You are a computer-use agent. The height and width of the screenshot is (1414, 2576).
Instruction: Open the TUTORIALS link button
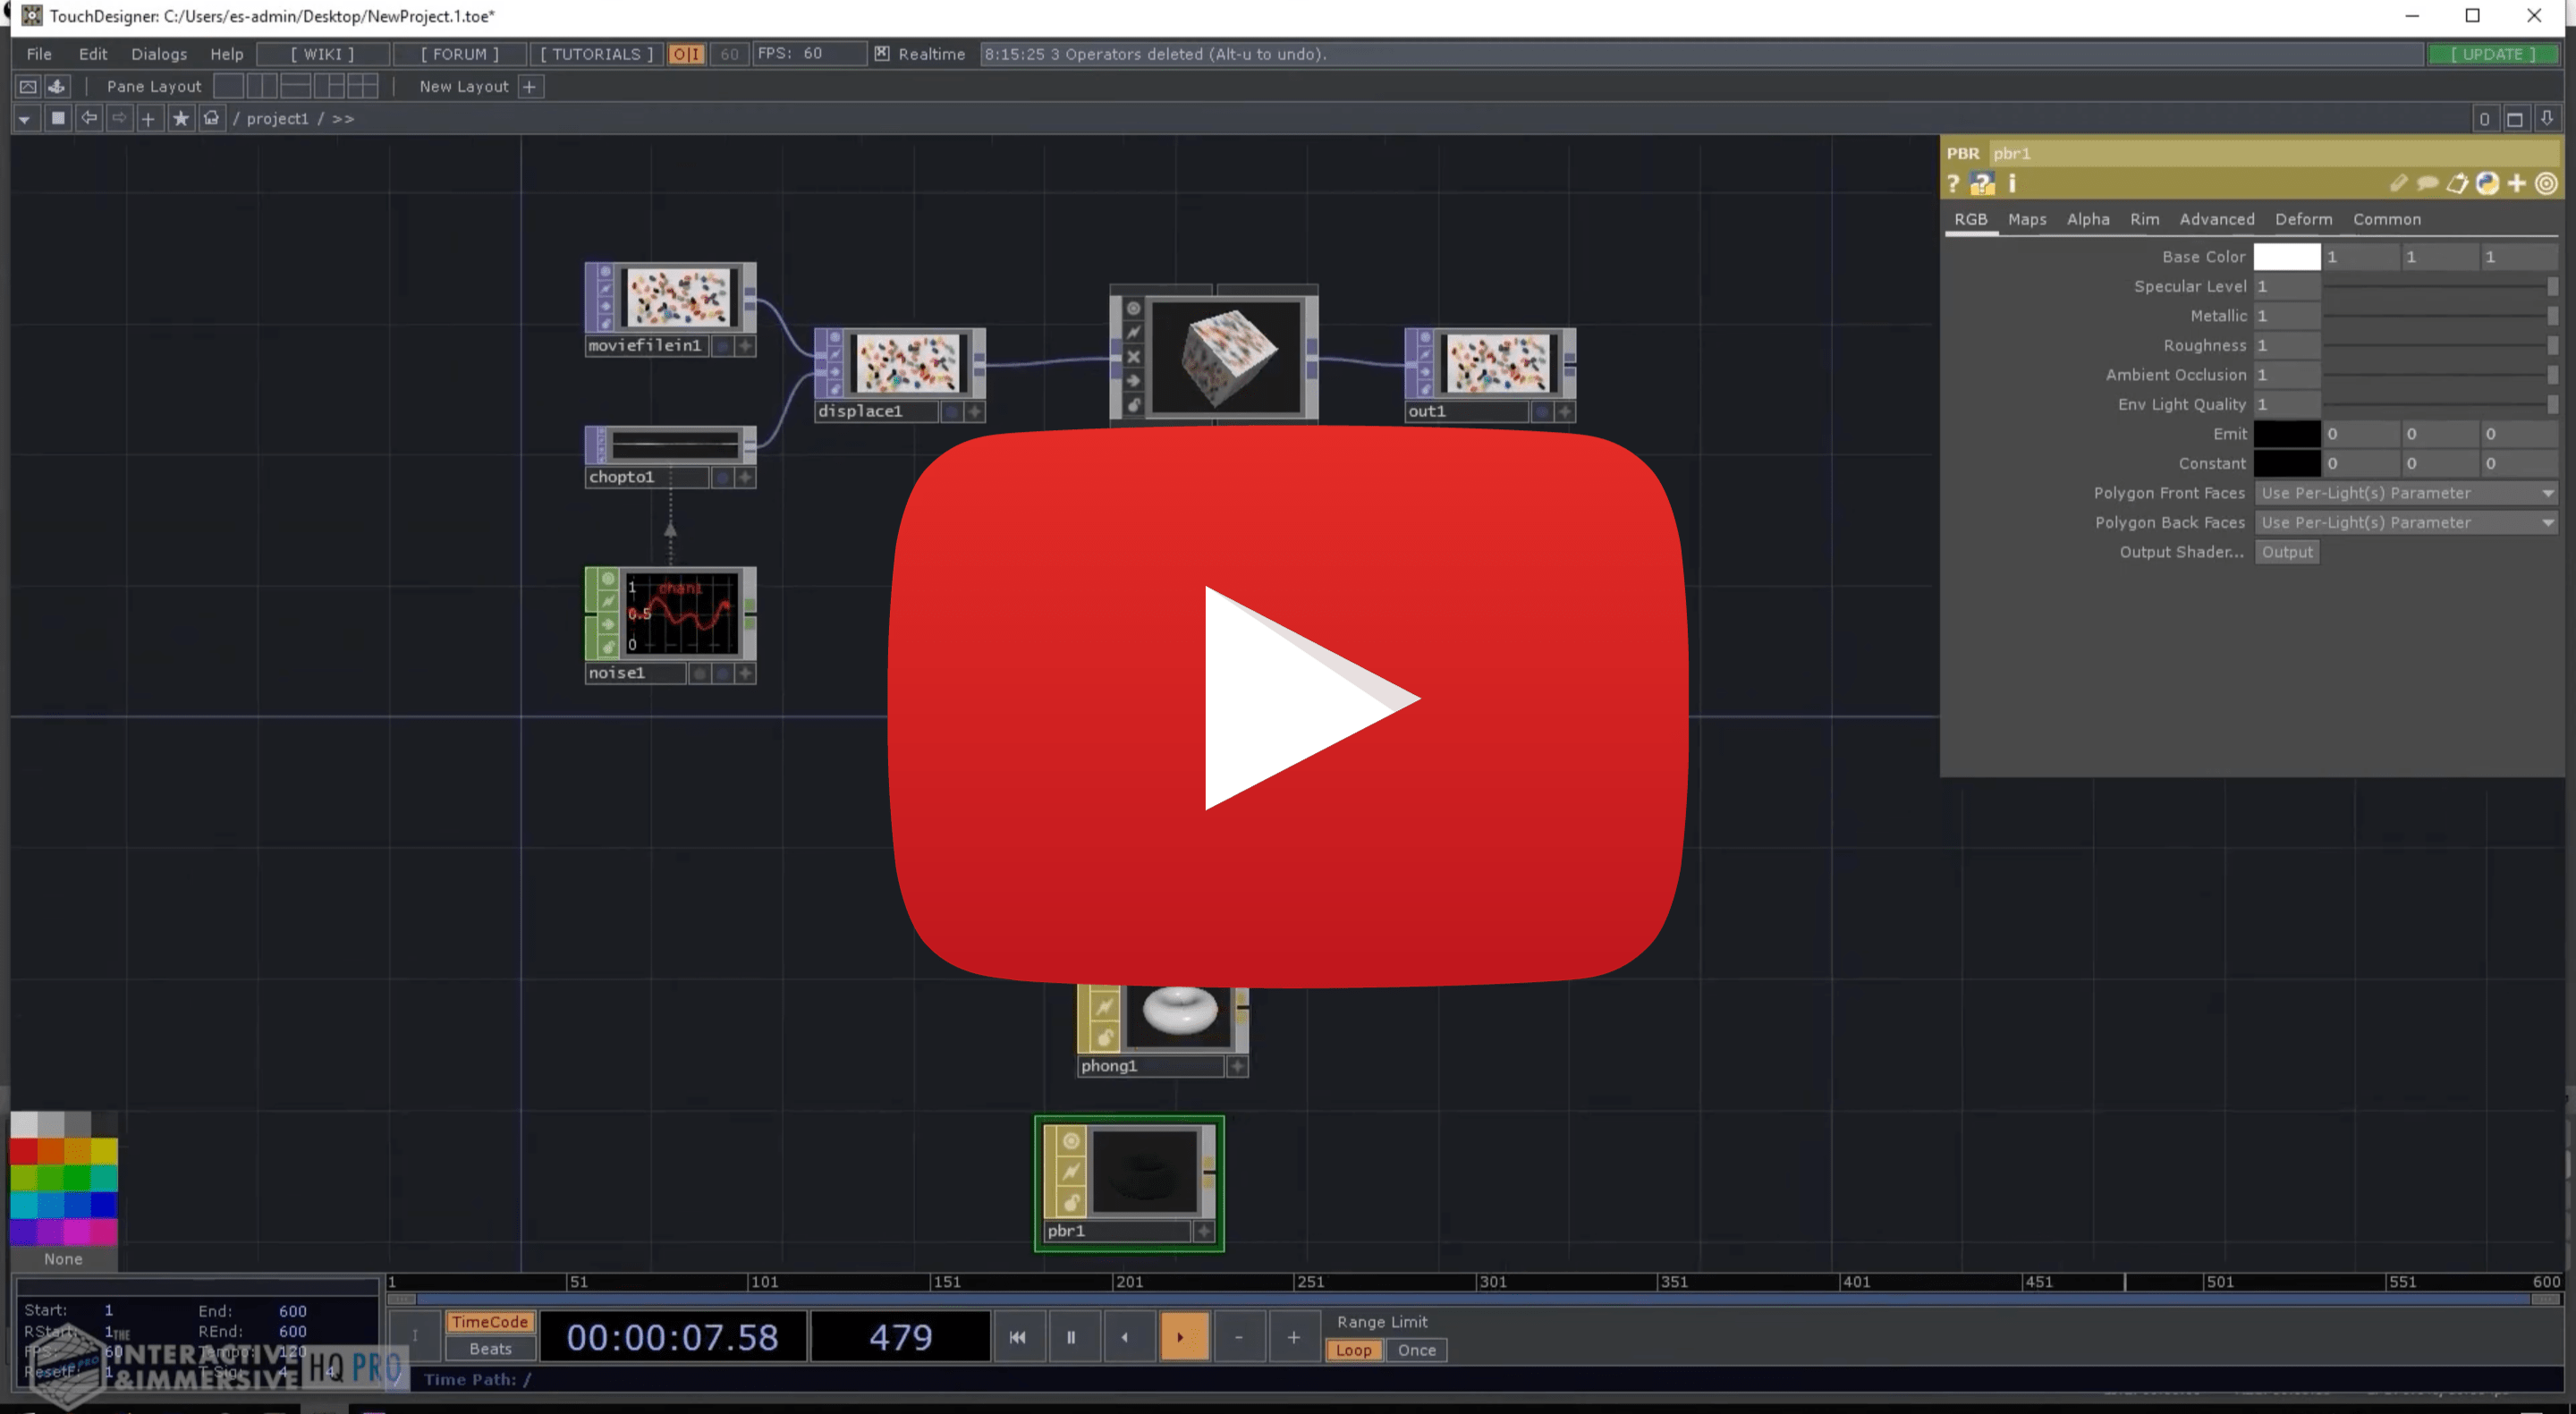597,54
